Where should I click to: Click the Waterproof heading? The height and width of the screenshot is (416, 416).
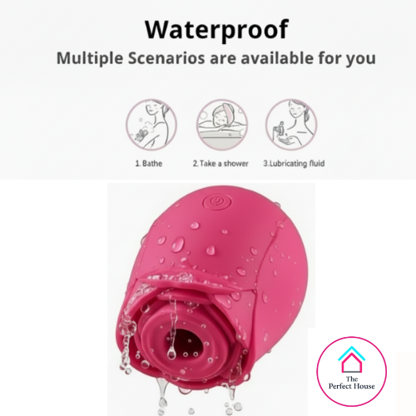point(216,30)
